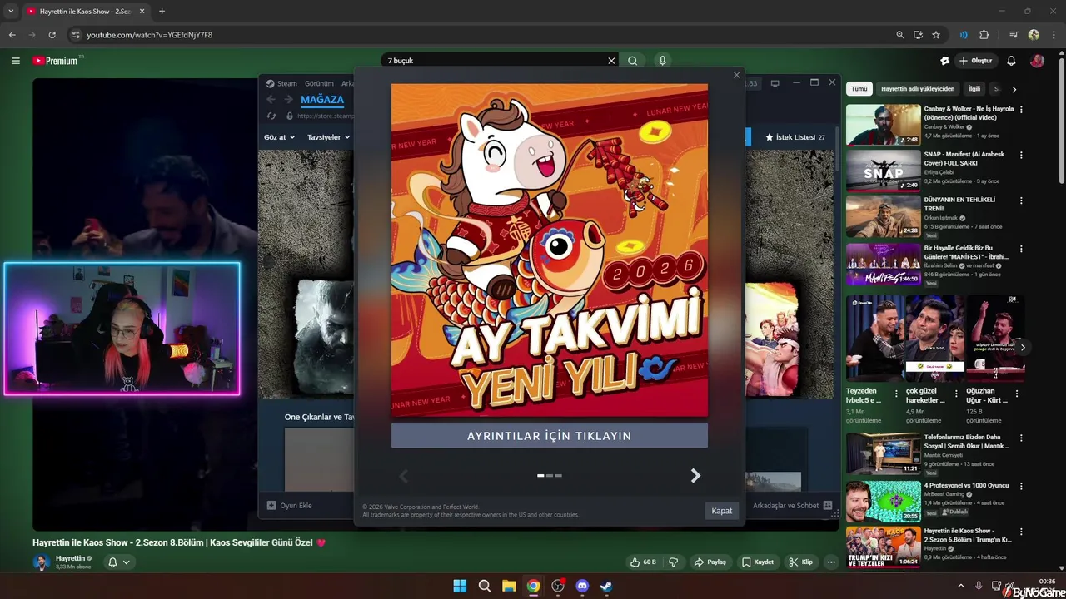The width and height of the screenshot is (1066, 599).
Task: Expand the Chrome tab search dropdown
Action: [11, 11]
